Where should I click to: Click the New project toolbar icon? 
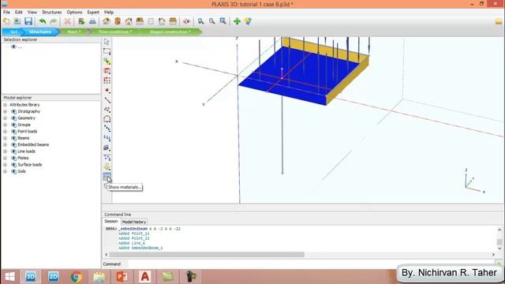6,21
